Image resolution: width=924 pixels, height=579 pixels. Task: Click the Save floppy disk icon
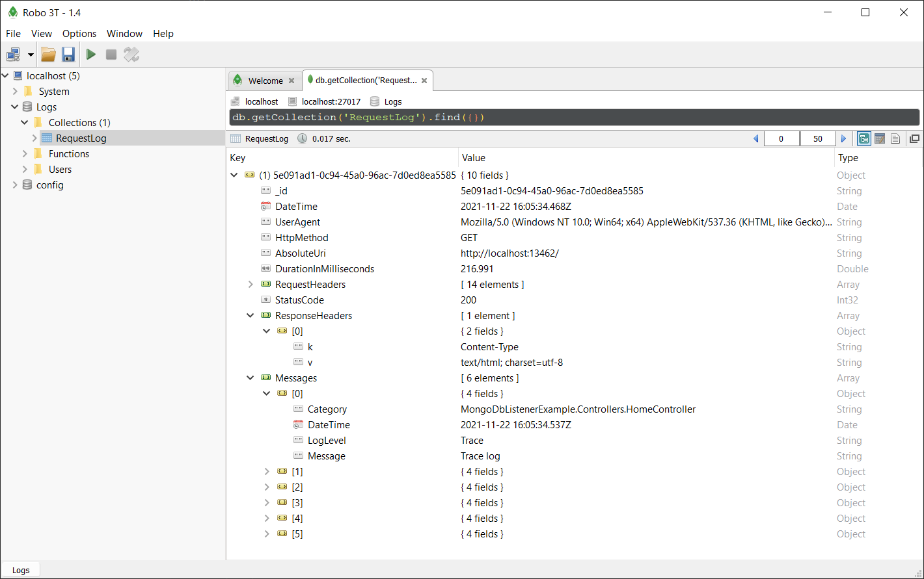click(68, 55)
